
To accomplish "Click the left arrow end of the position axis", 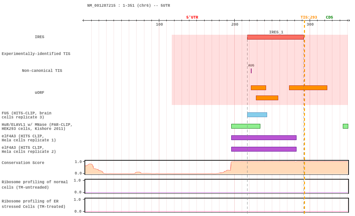I will point(84,20).
